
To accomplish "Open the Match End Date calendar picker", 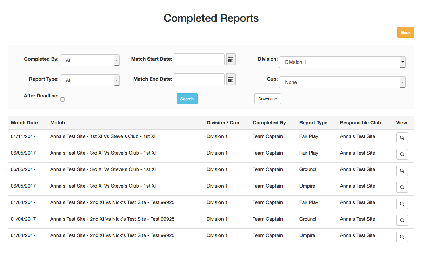I will pyautogui.click(x=231, y=80).
